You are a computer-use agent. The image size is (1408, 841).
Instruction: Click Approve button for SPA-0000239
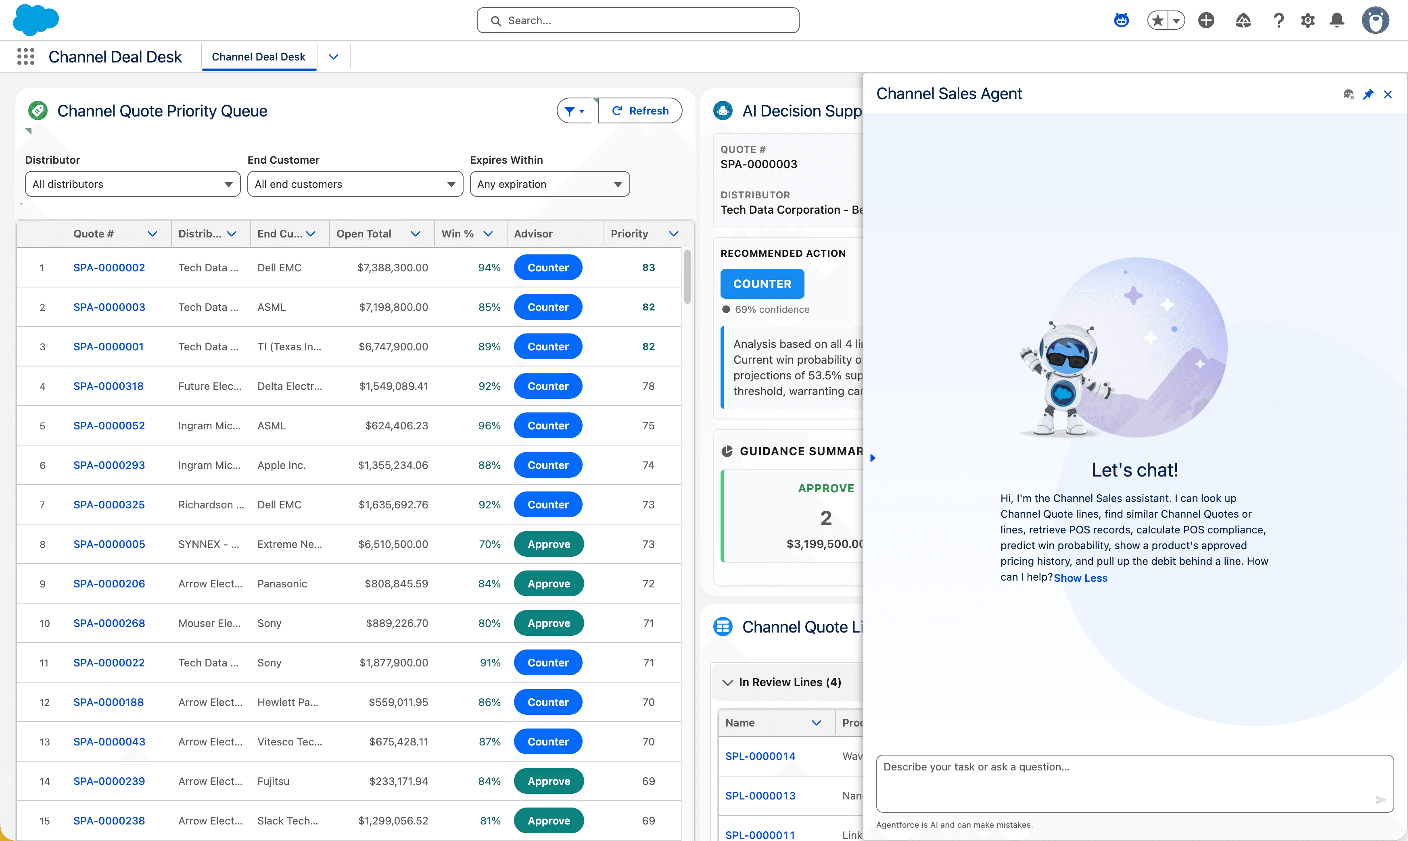[549, 781]
